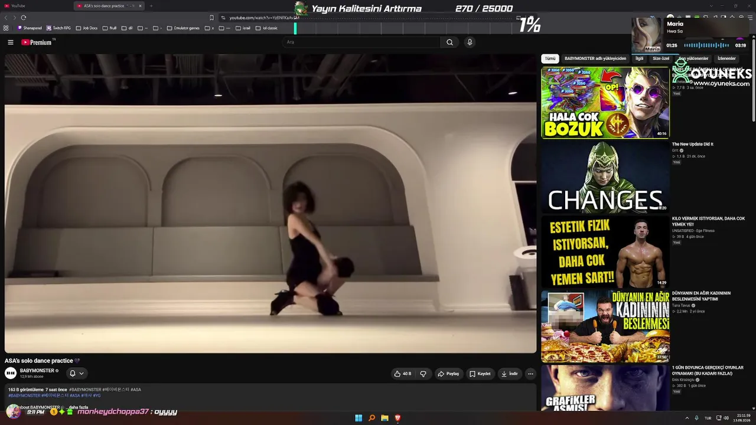Viewport: 756px width, 425px height.
Task: Click the YouTube search field 'Ara'
Action: click(361, 42)
